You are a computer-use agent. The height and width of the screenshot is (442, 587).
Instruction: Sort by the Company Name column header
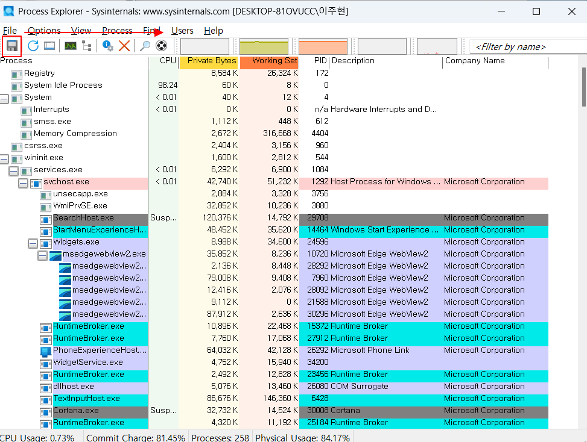[x=496, y=61]
